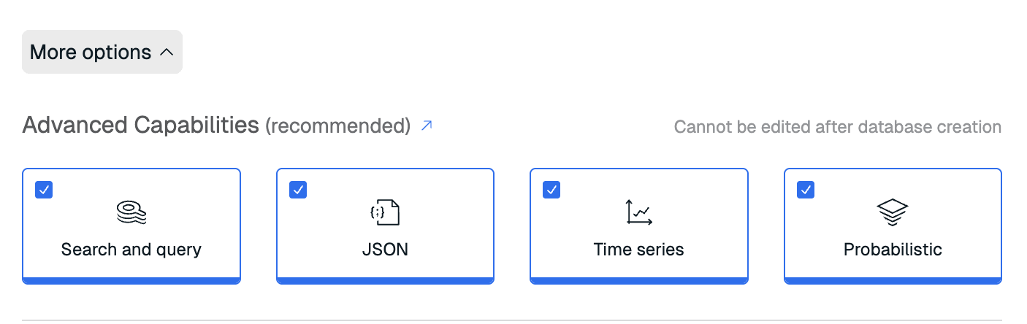Click the blue bar under Probabilistic card

[x=893, y=281]
